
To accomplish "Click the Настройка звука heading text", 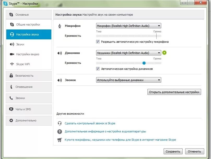I will pos(69,15).
